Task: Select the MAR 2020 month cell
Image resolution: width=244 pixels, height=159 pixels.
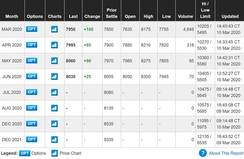Action: click(x=12, y=29)
